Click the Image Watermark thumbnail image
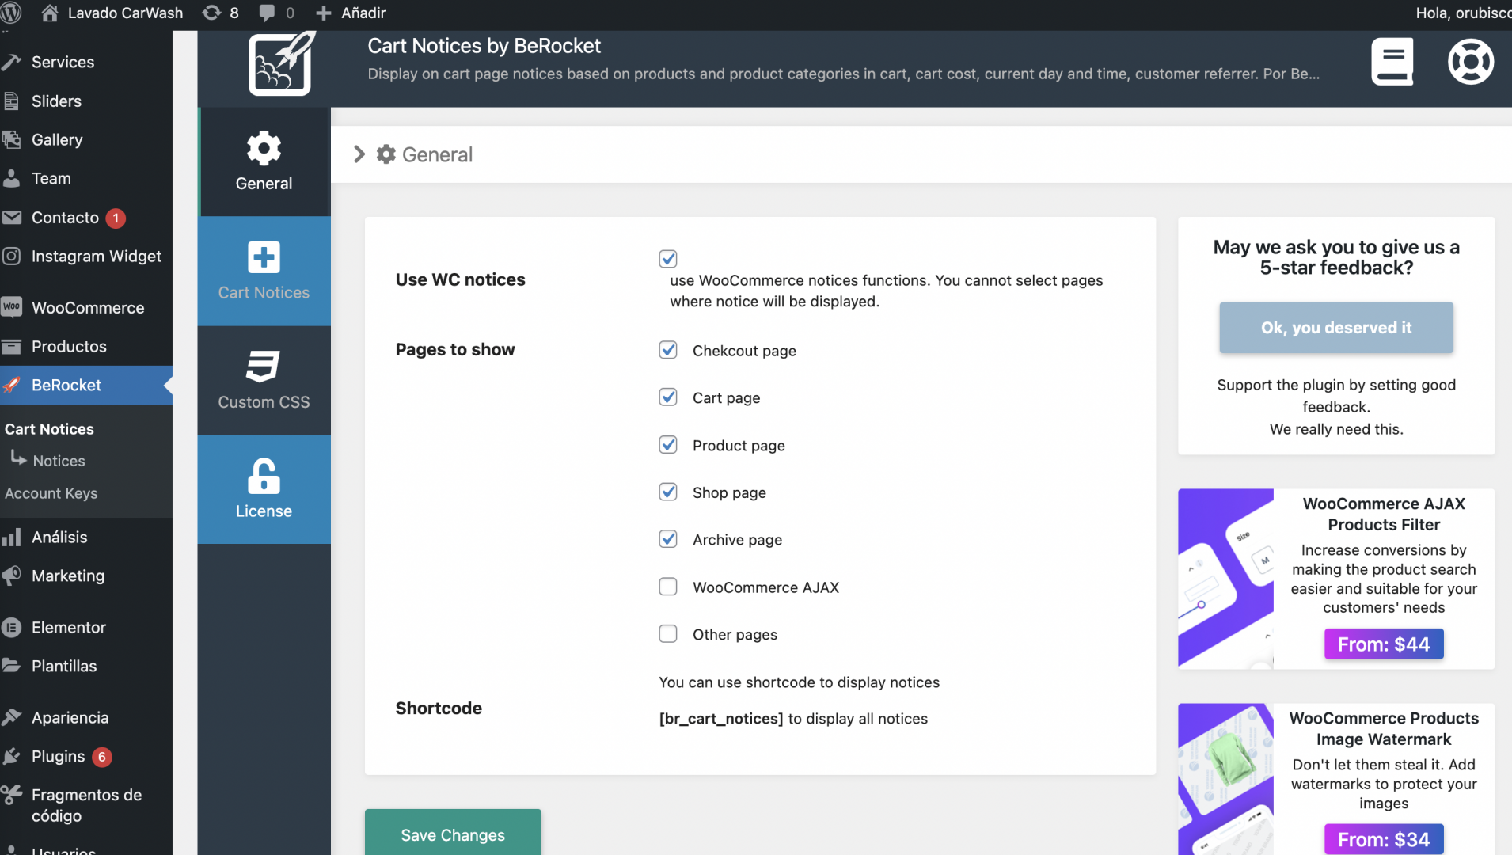 pyautogui.click(x=1225, y=779)
